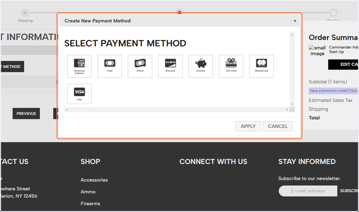
Task: Click the SUBSCRIBE newsletter button
Action: pos(349,191)
